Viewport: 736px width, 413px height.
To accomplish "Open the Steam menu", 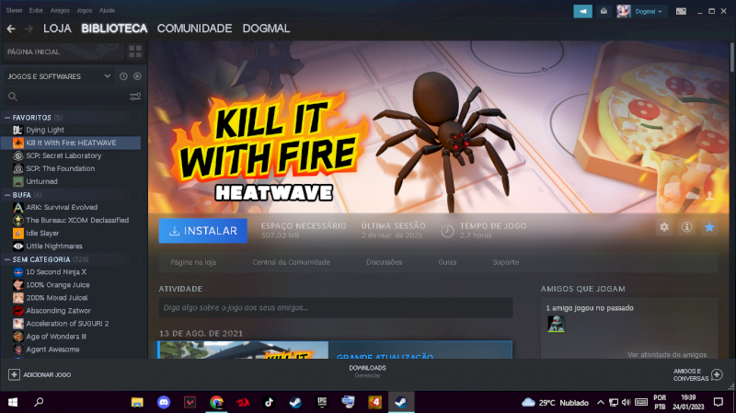I will pyautogui.click(x=14, y=10).
